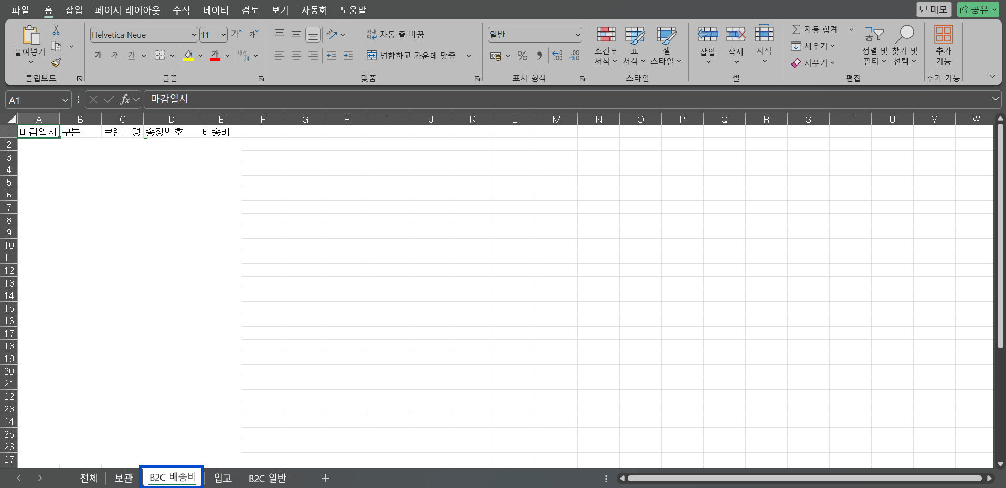Open fill color dropdown arrow
Screen dimensions: 1006x488
(200, 56)
